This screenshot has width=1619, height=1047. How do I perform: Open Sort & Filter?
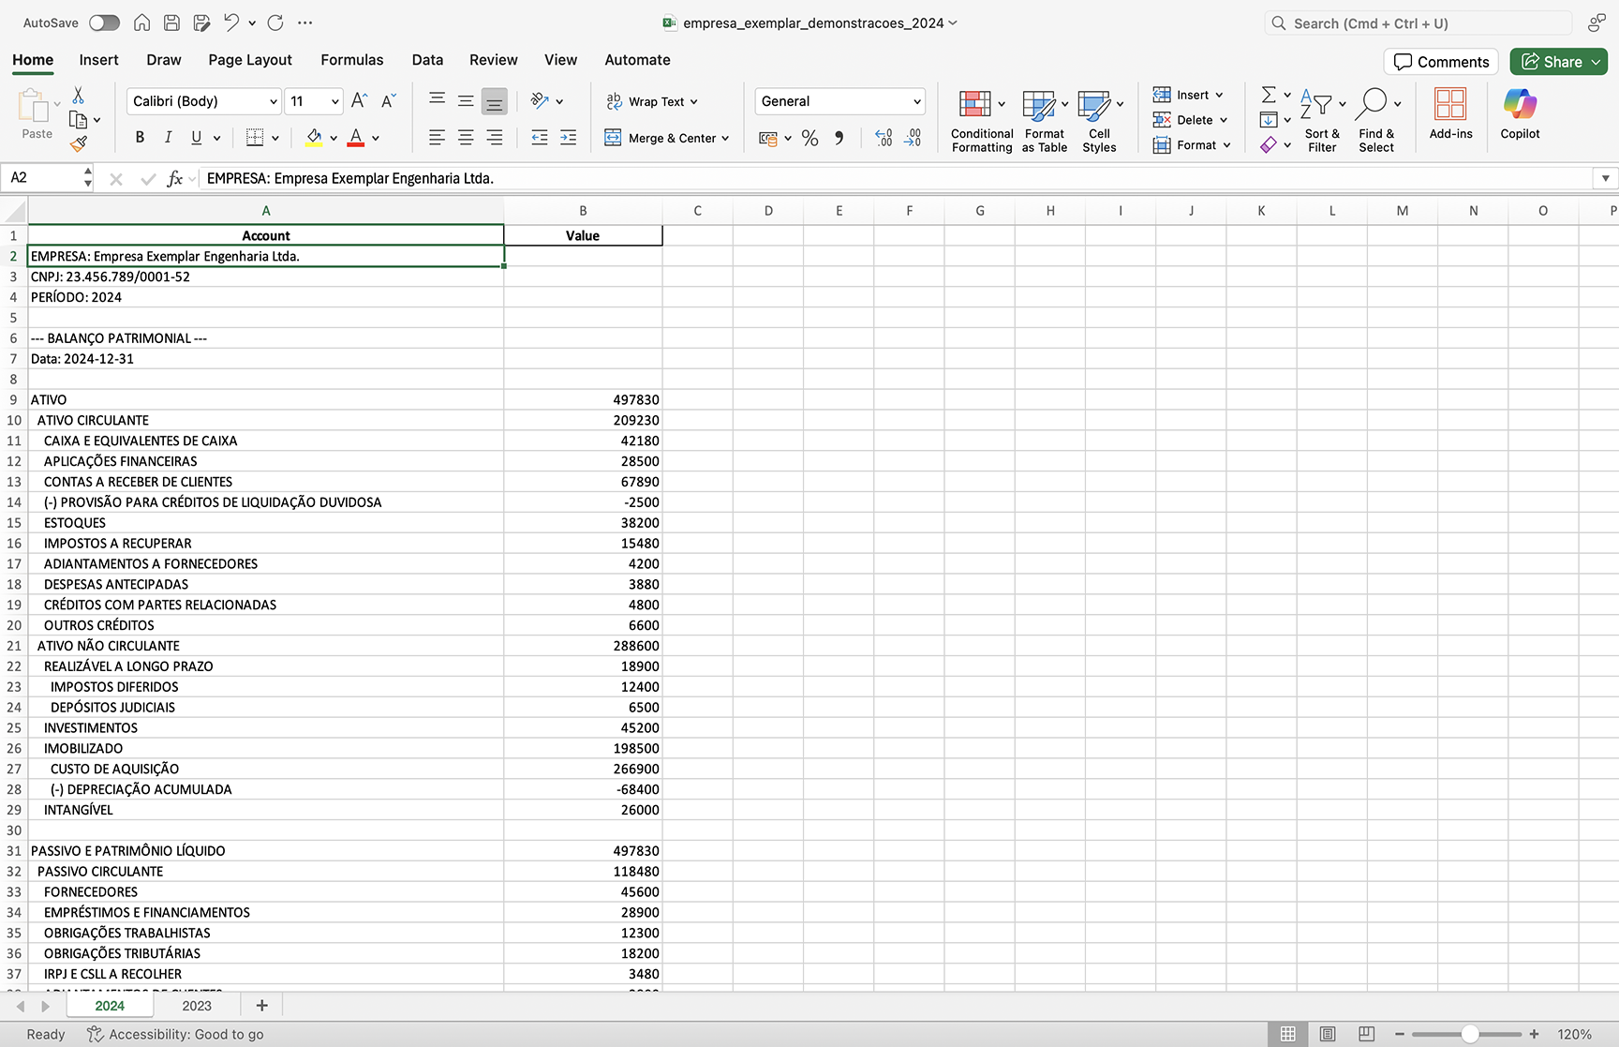coord(1322,121)
